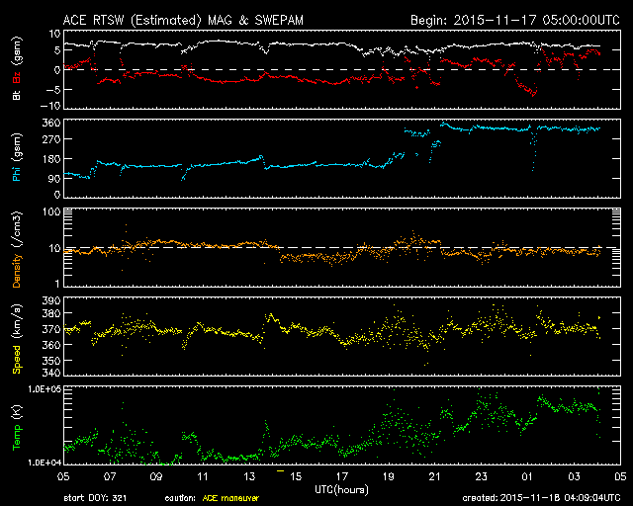Click the red 'Bz' axis label
633x506 pixels.
(x=17, y=77)
